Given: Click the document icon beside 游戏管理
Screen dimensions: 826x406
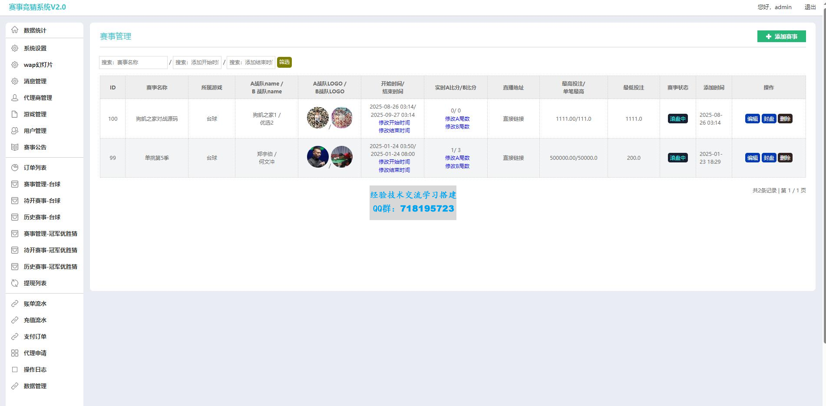Looking at the screenshot, I should 15,114.
